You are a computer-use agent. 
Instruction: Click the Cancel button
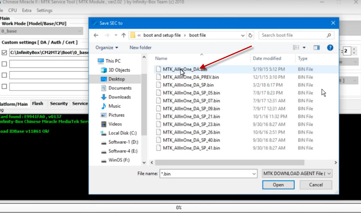316,185
